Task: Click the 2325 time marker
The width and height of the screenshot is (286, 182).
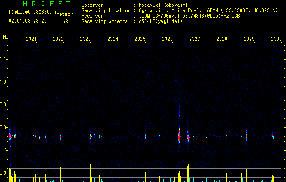Action: pyautogui.click(x=140, y=39)
